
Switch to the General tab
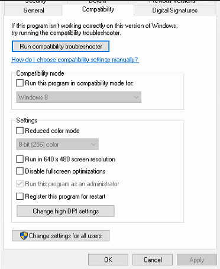click(34, 10)
